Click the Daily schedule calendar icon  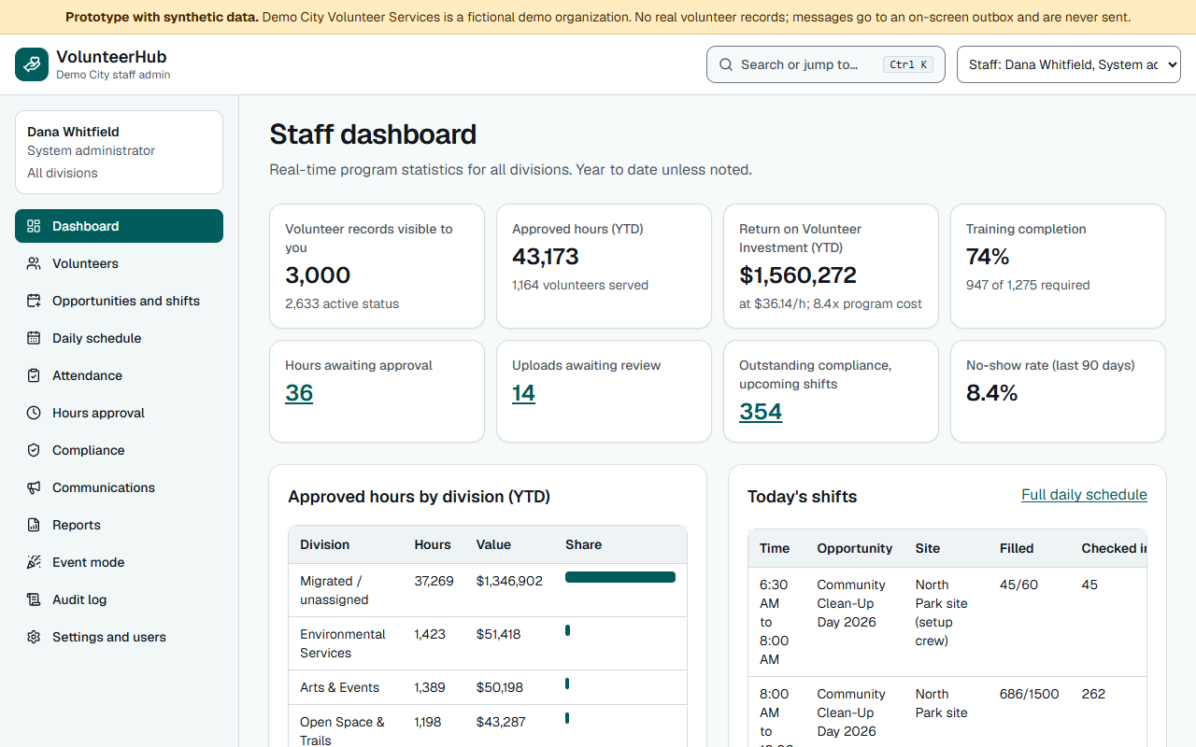point(34,338)
